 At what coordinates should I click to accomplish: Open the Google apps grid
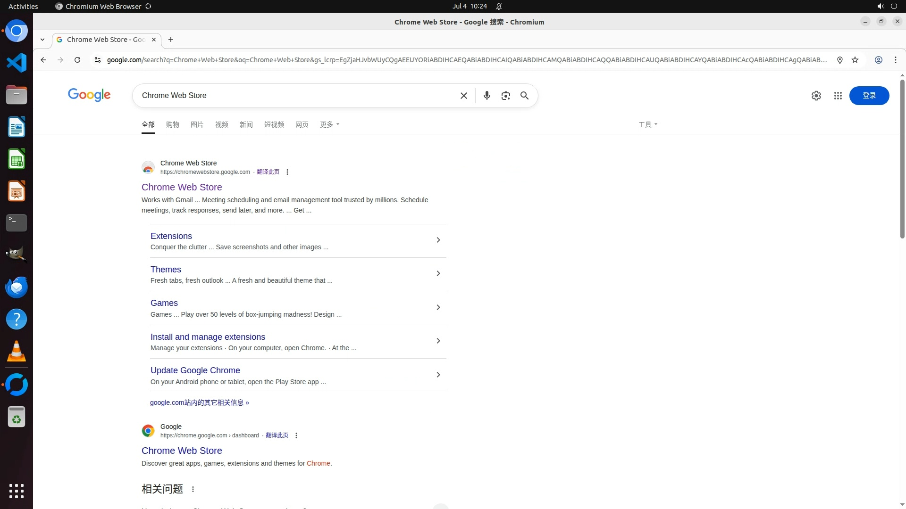coord(838,96)
